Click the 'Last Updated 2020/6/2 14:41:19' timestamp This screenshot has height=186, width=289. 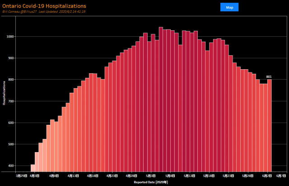pyautogui.click(x=62, y=11)
